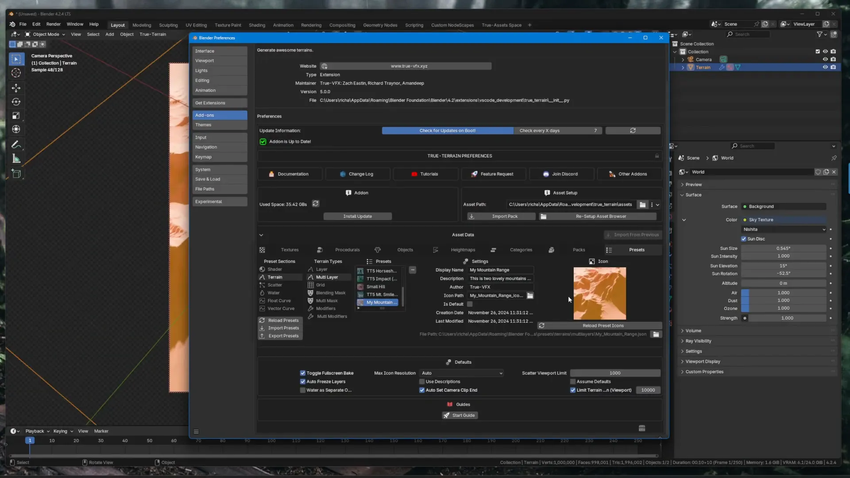Viewport: 850px width, 478px height.
Task: Click the Icon Path folder icon
Action: tap(530, 296)
